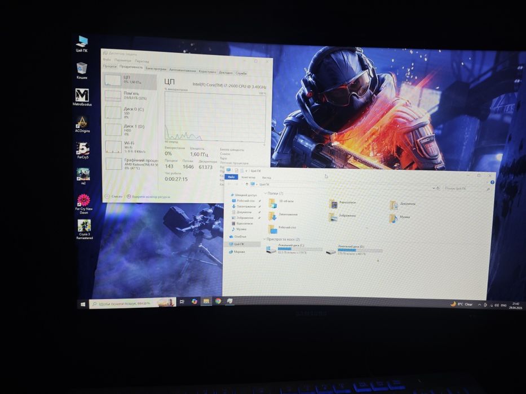526x394 pixels.
Task: Click the Up arrow in Explorer navigation
Action: [x=247, y=184]
